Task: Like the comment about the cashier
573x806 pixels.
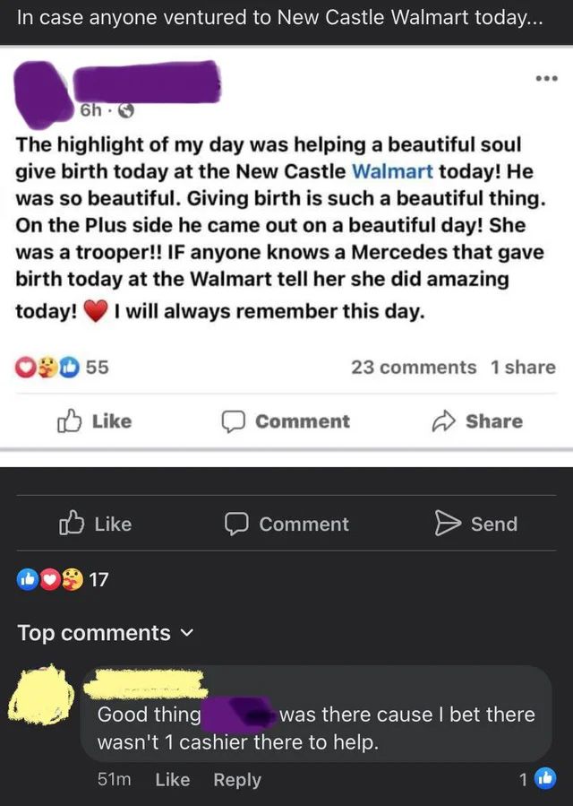Action: (172, 779)
